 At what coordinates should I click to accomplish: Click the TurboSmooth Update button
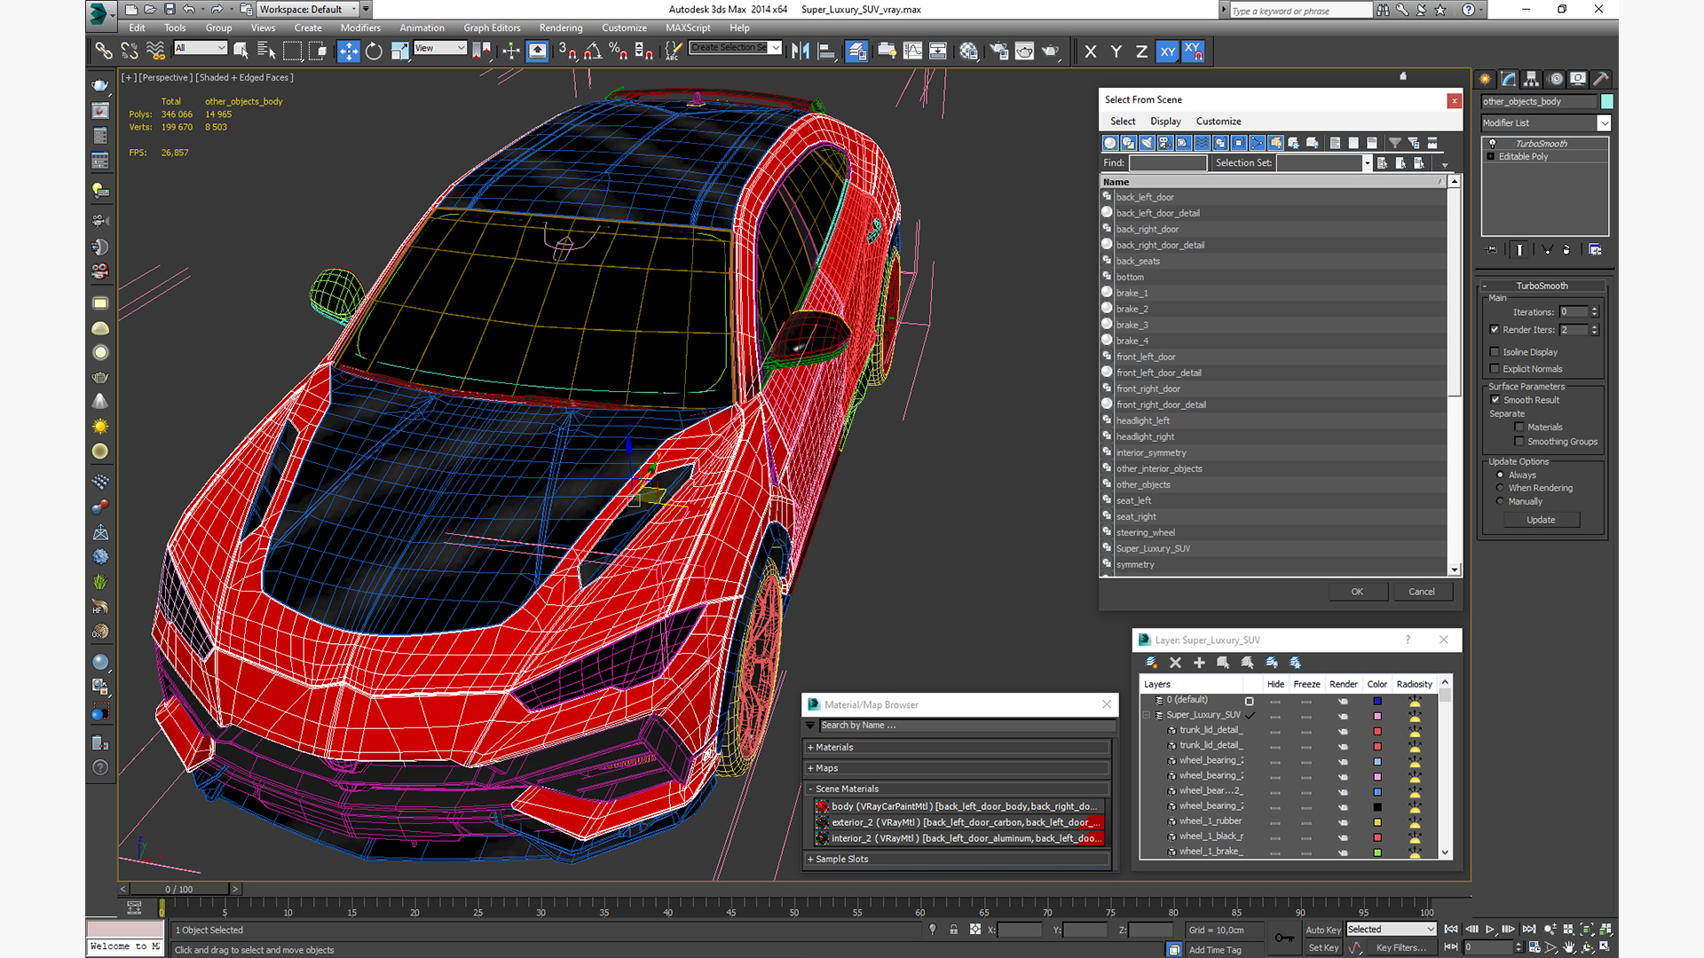(1541, 520)
